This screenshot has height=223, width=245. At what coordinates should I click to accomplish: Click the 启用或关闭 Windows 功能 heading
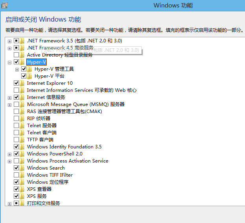coord(43,20)
